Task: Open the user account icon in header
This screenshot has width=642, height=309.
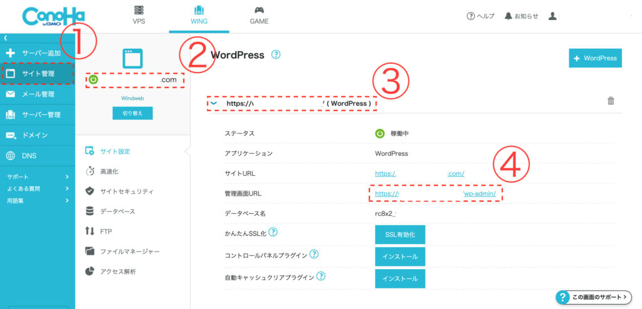Action: pos(552,16)
